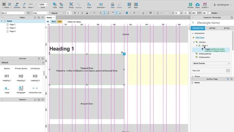Select the contained selection mode icon
The image size is (234, 132).
pos(10,4)
